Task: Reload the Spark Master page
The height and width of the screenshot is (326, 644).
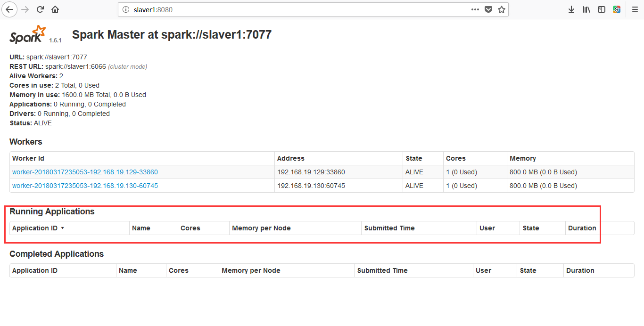Action: coord(41,9)
